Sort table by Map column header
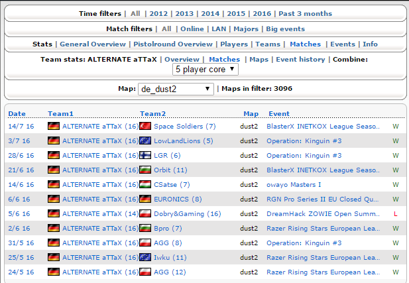This screenshot has width=409, height=283. [251, 114]
